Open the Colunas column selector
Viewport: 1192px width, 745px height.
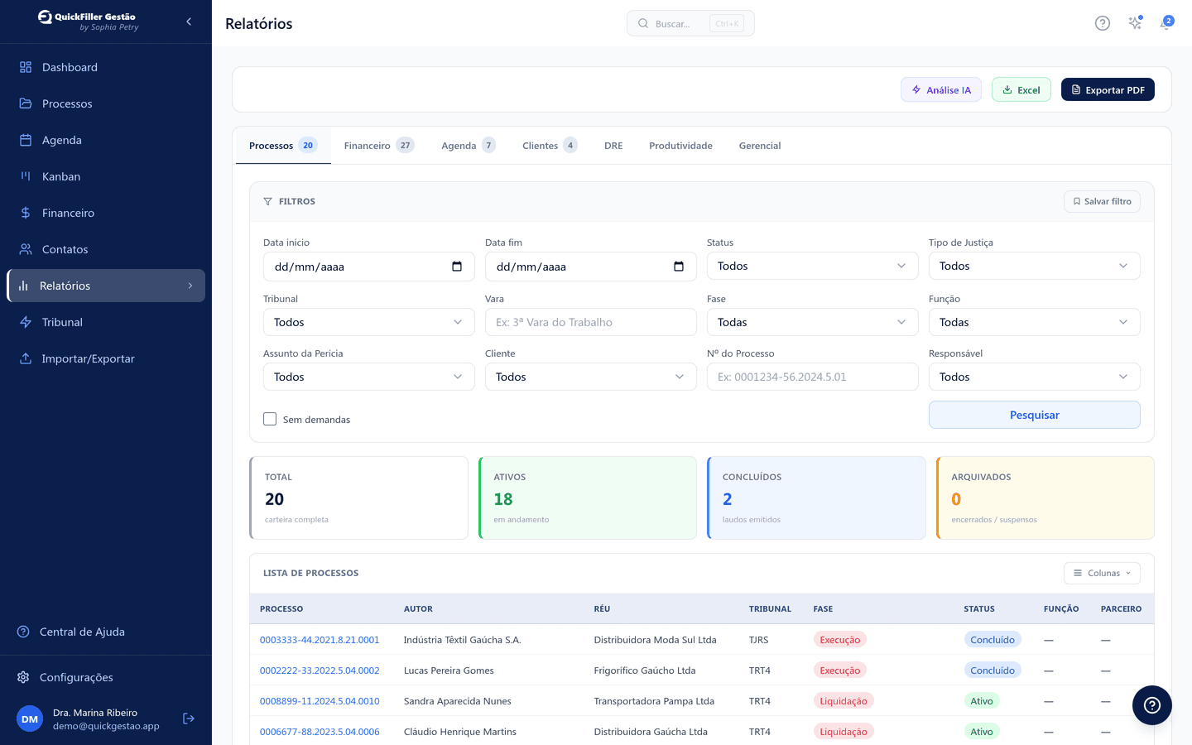click(1102, 573)
